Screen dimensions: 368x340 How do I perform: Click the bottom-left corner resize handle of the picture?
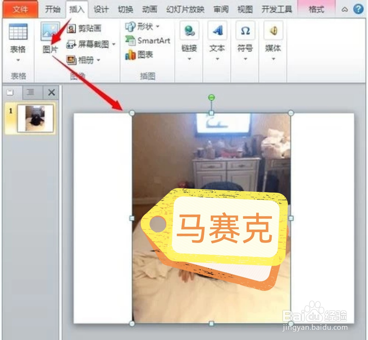[x=132, y=324]
